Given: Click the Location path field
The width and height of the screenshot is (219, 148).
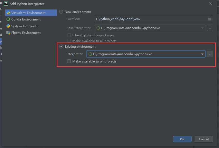Looking at the screenshot, I should 154,19.
